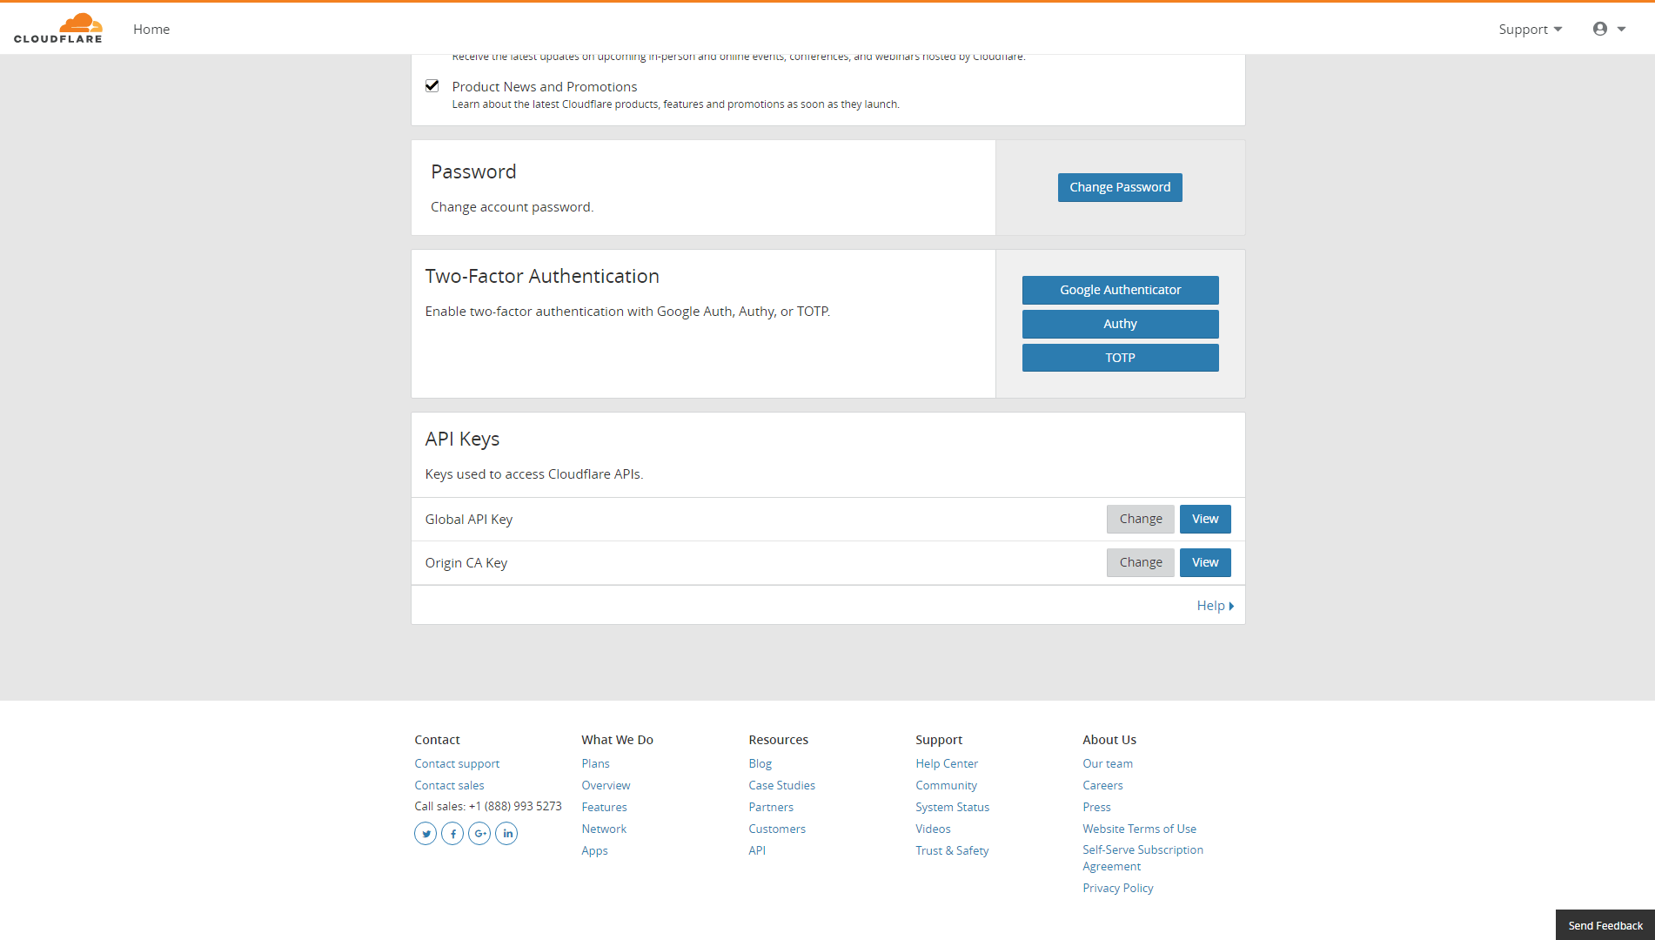Open Contact support link
Image resolution: width=1655 pixels, height=940 pixels.
(457, 763)
